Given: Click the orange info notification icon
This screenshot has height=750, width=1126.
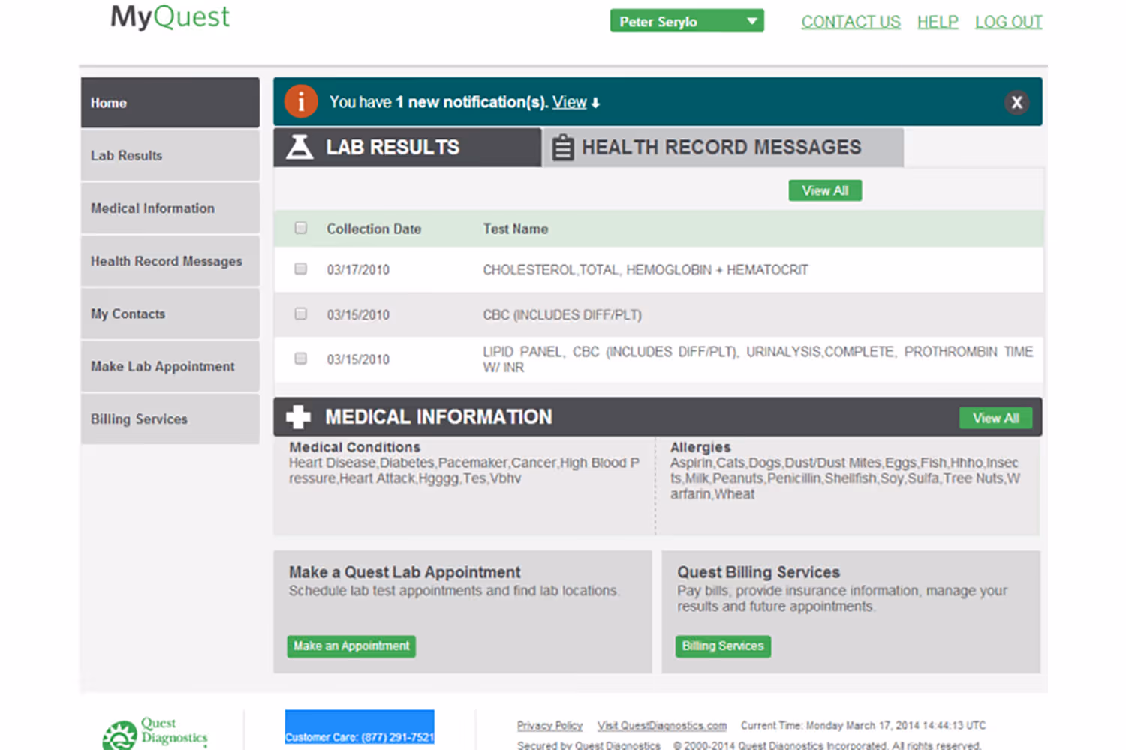Looking at the screenshot, I should tap(301, 101).
